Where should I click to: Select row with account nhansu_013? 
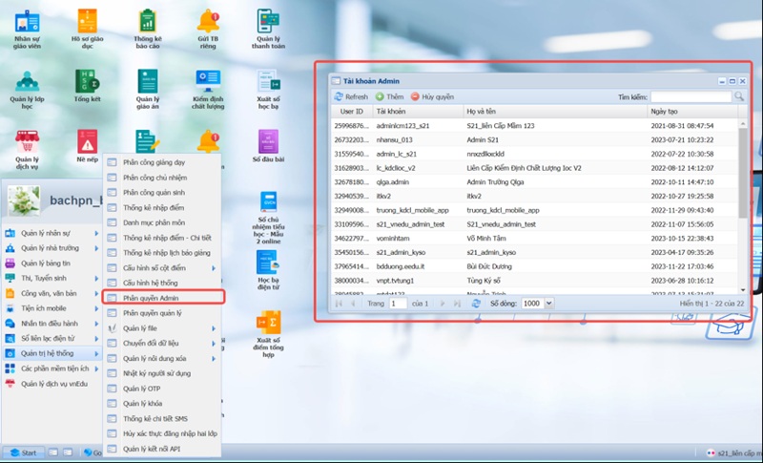[x=535, y=139]
